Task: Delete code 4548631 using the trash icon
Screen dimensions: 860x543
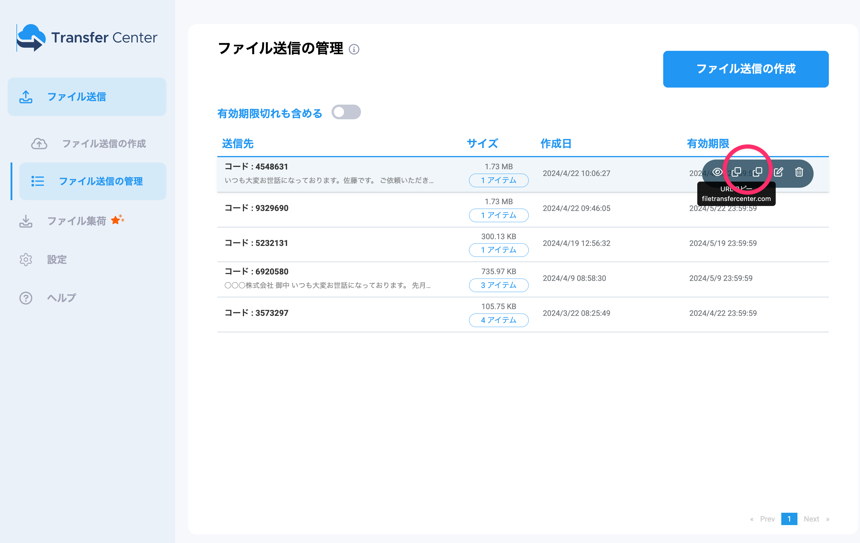Action: click(799, 172)
